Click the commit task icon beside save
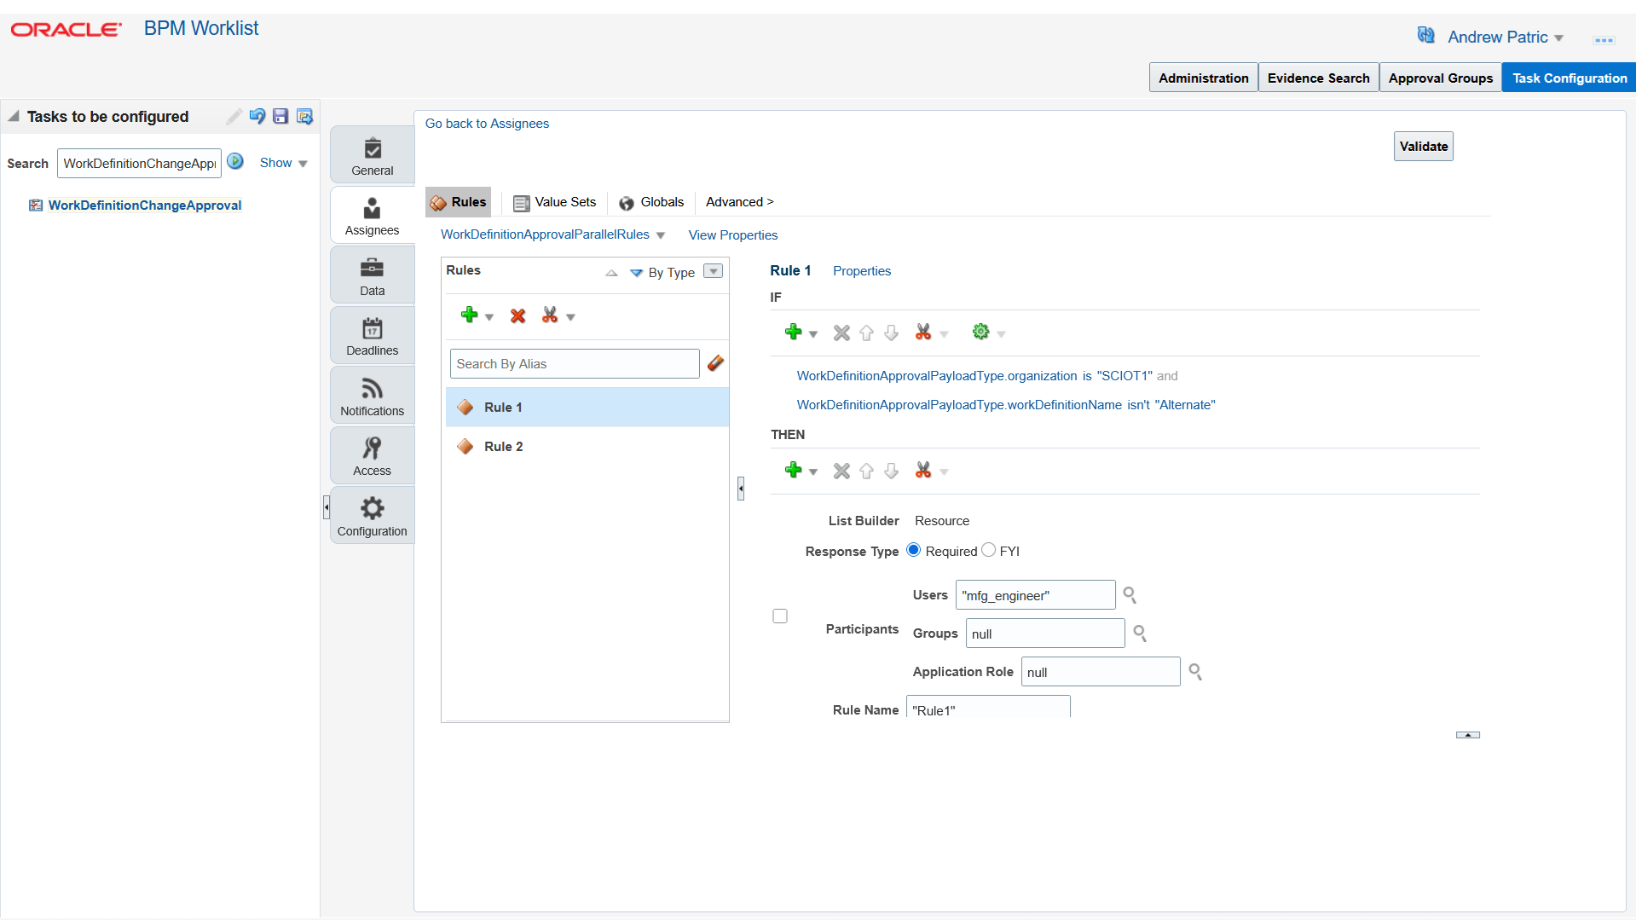This screenshot has height=920, width=1636. [x=304, y=117]
